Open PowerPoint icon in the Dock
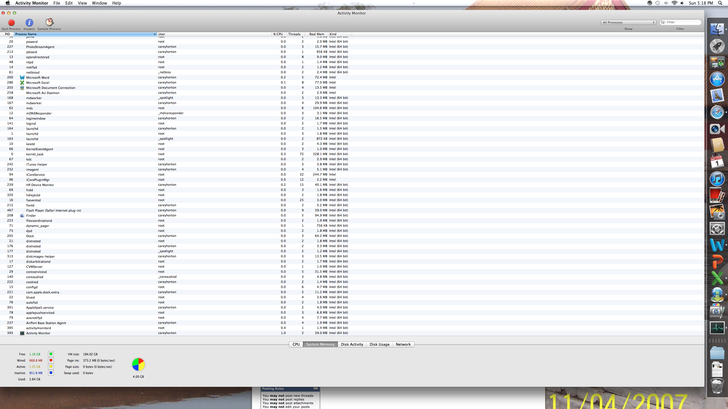 [x=717, y=262]
